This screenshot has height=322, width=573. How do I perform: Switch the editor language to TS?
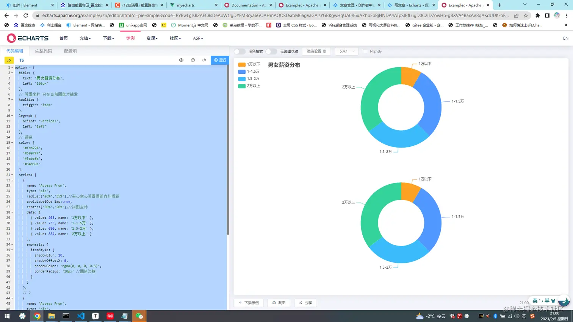pos(22,60)
